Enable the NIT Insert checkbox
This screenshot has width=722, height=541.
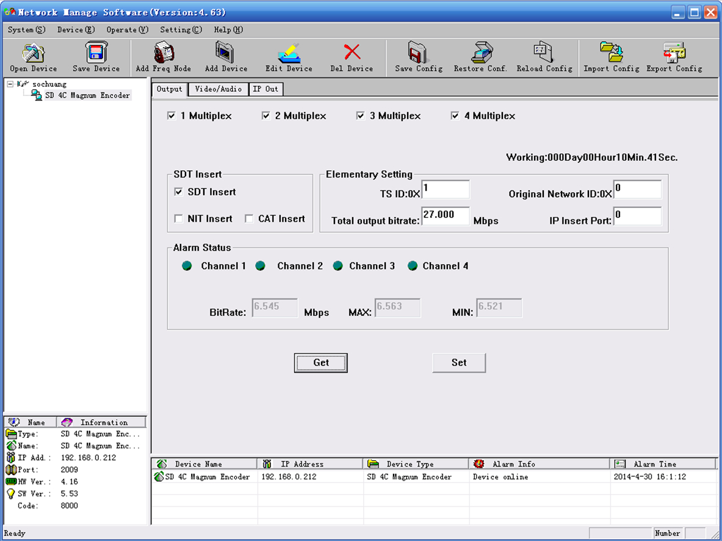pyautogui.click(x=179, y=219)
